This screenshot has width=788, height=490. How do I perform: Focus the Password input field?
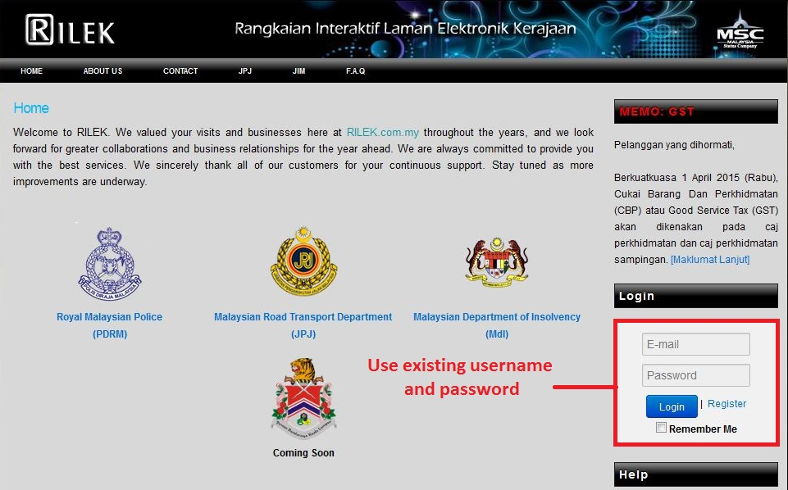tap(696, 375)
